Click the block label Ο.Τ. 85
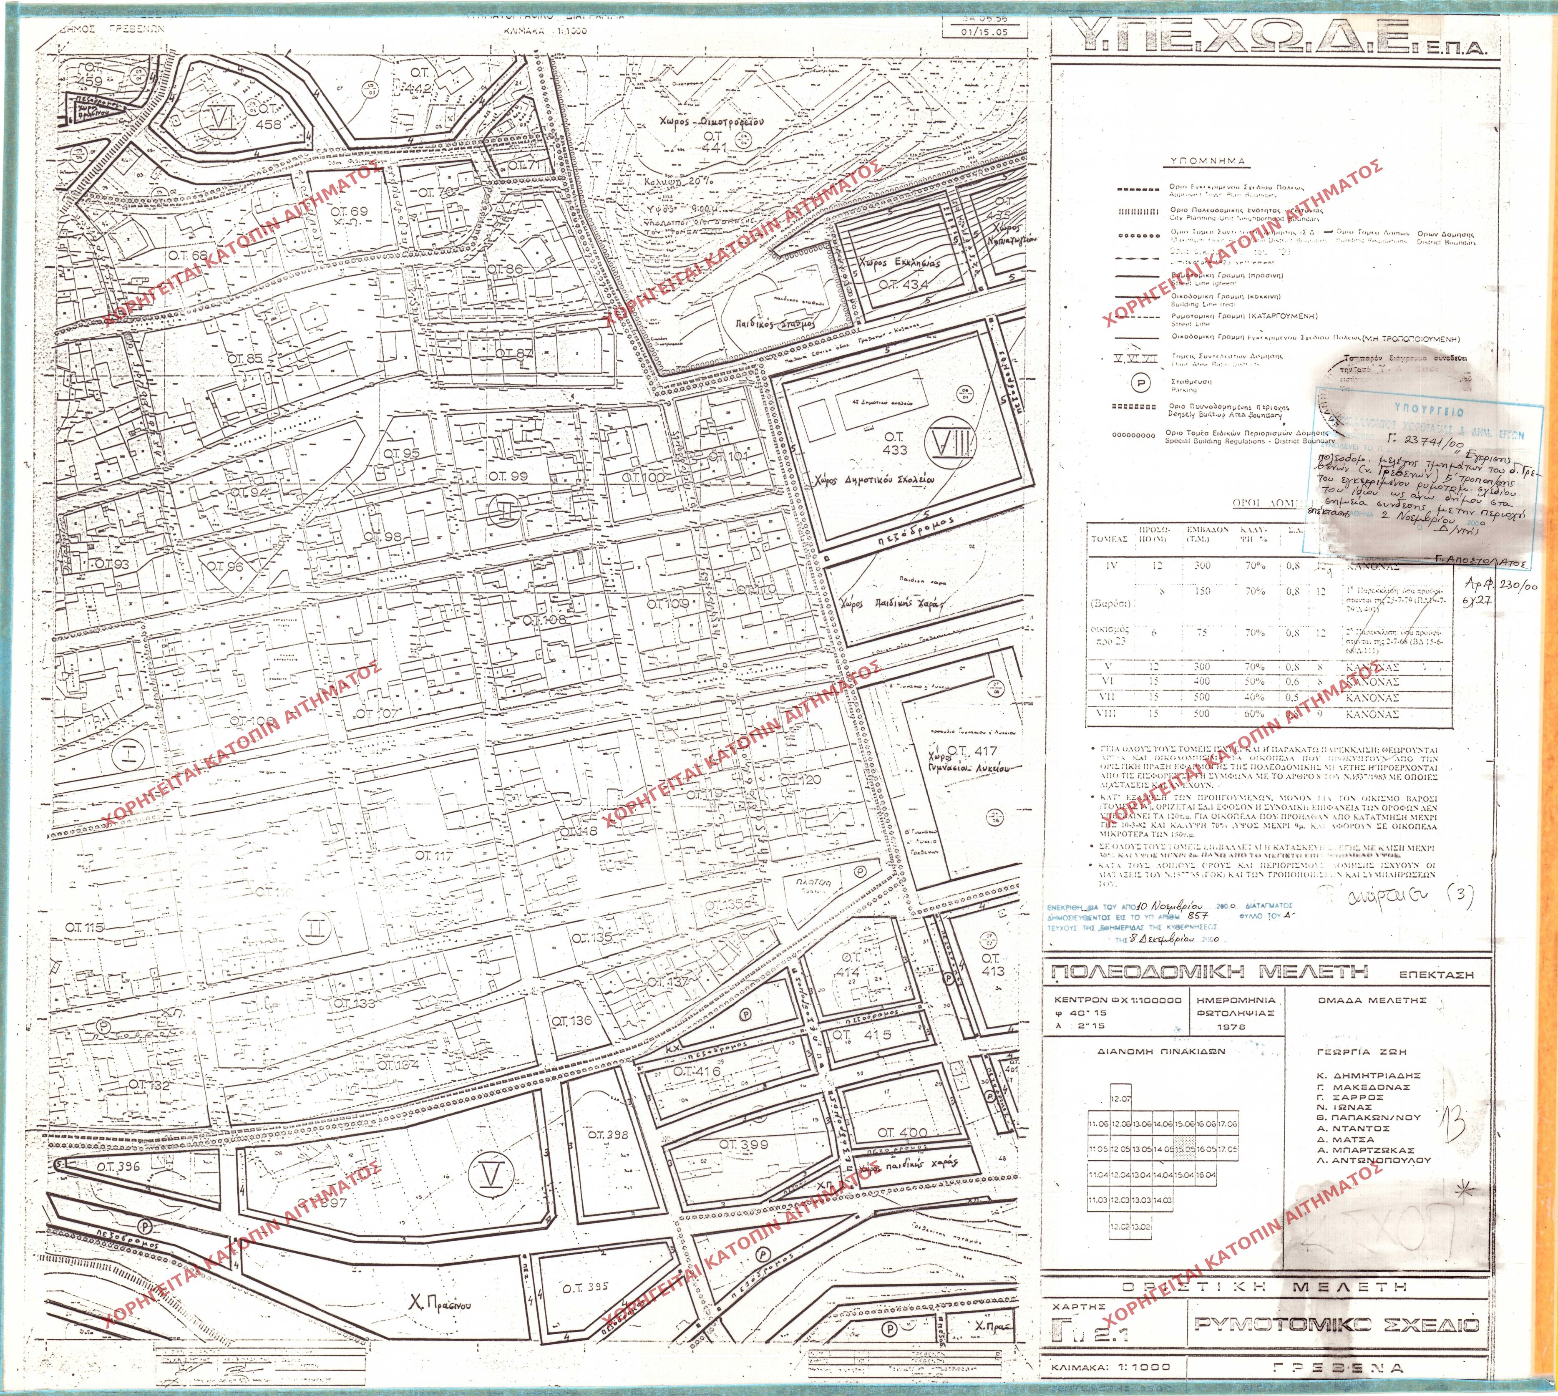1558x1396 pixels. coord(245,358)
